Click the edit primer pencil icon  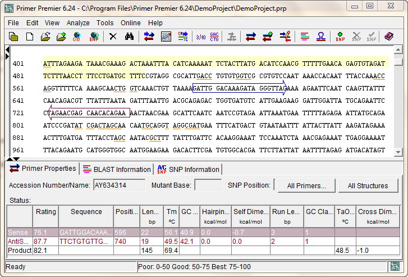tap(285, 37)
